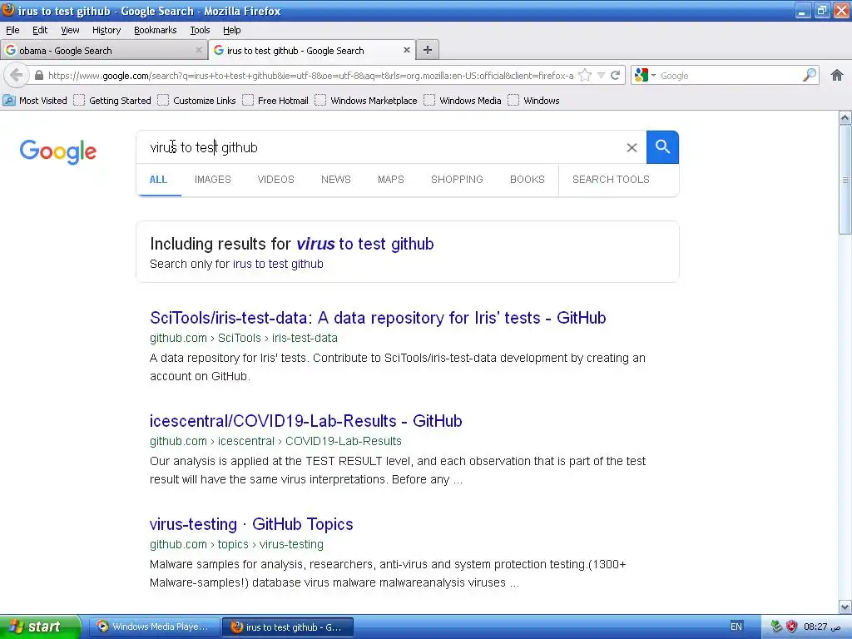Click the magnifier in Firefox search box
This screenshot has width=852, height=639.
810,75
